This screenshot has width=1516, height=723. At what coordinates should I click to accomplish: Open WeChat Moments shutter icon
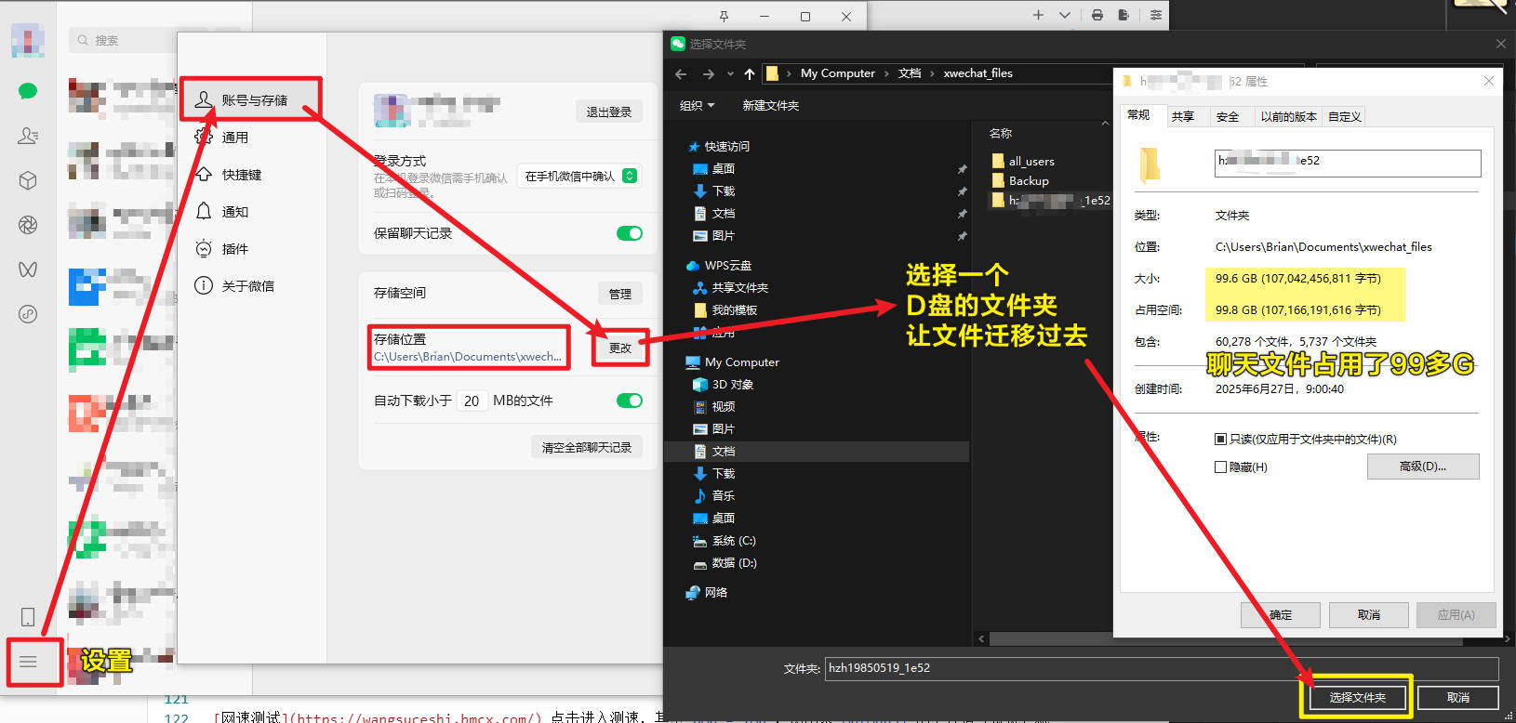pyautogui.click(x=28, y=225)
